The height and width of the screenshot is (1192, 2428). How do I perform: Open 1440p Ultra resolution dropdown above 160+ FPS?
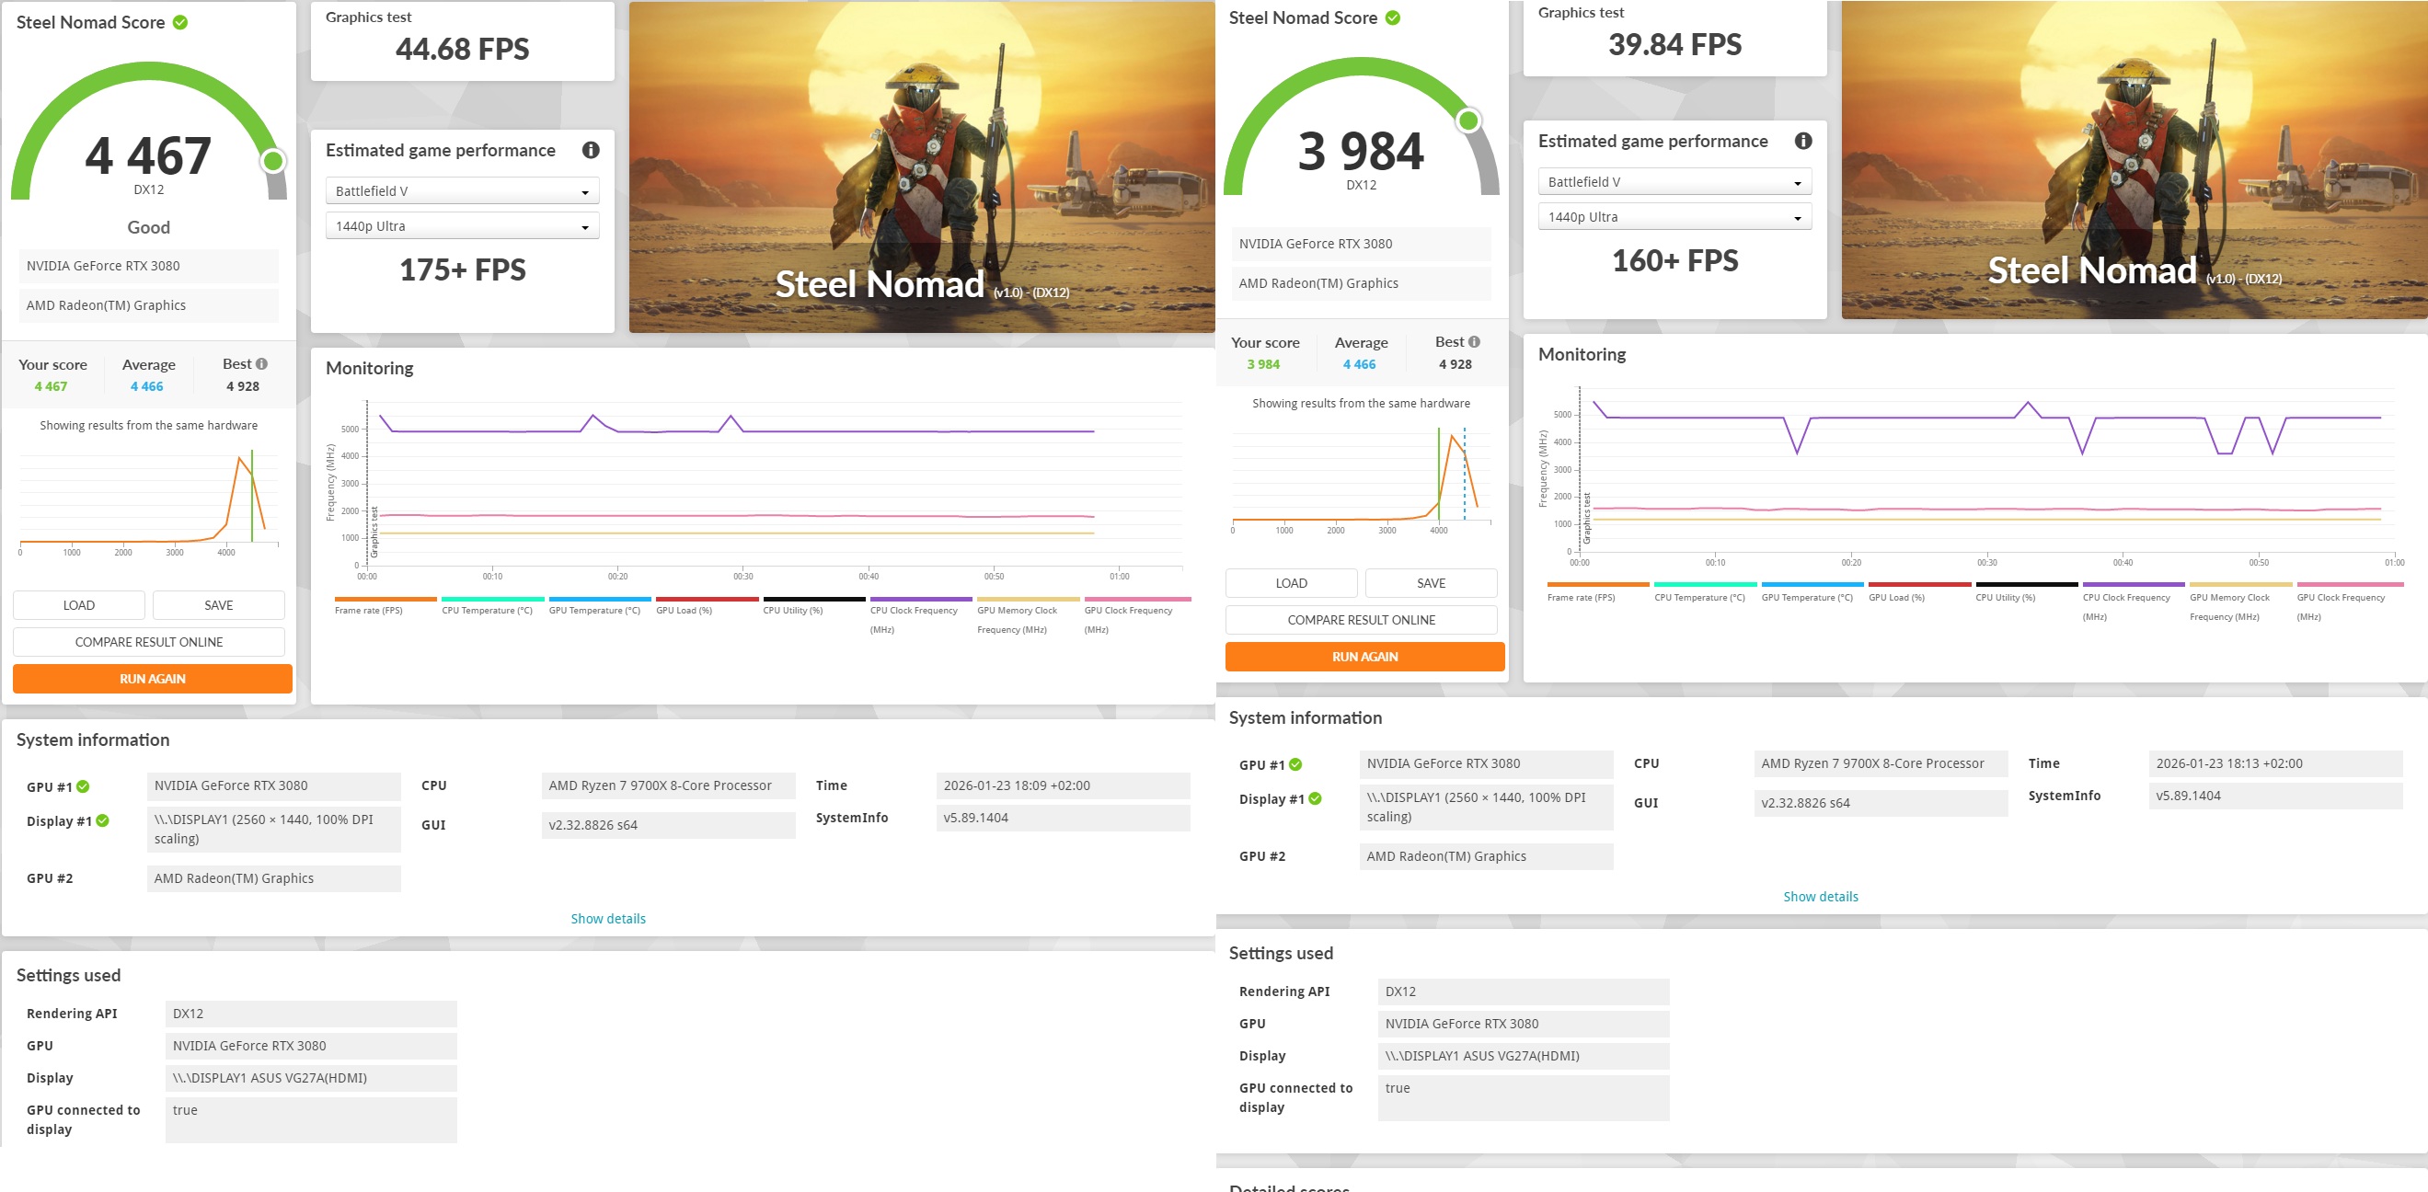pyautogui.click(x=1674, y=217)
